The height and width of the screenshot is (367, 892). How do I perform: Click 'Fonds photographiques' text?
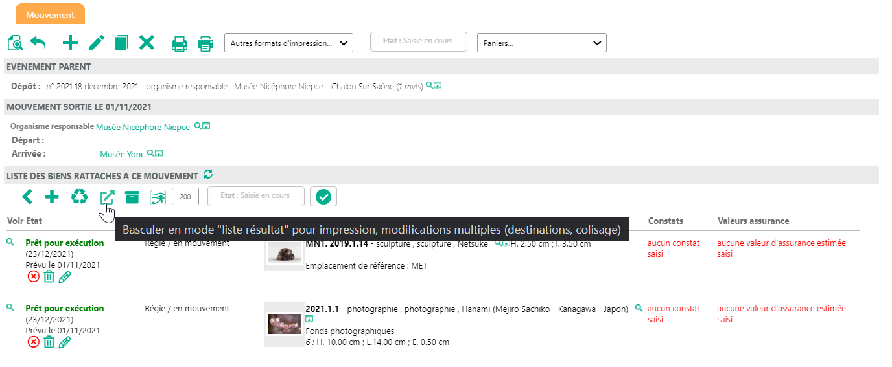click(349, 331)
